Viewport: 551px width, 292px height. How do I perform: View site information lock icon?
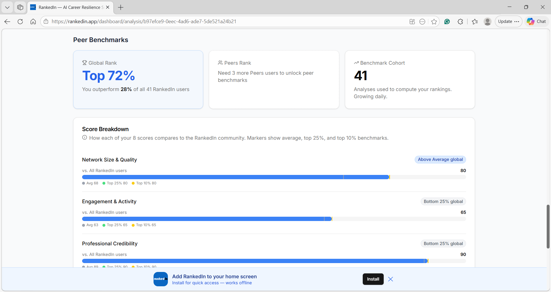(x=46, y=21)
